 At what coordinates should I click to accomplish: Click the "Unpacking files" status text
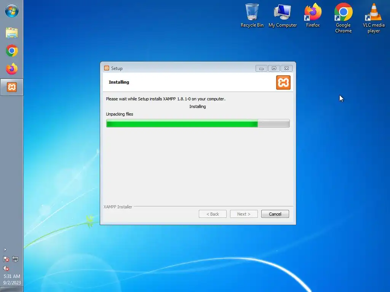[119, 114]
